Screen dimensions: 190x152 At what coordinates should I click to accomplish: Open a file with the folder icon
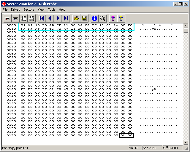76,18
